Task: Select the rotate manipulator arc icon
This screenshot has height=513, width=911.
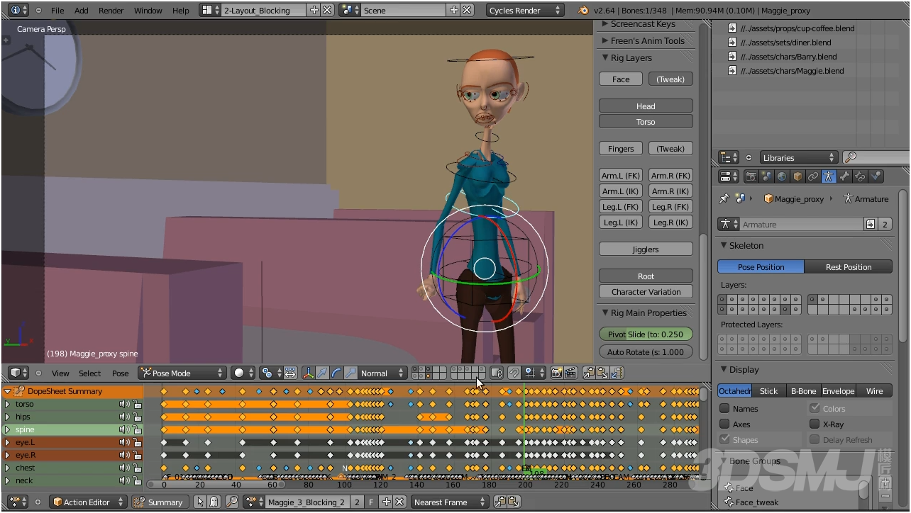Action: point(336,373)
